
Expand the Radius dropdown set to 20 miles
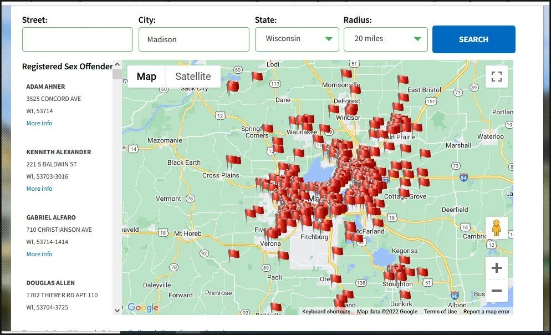tap(385, 39)
